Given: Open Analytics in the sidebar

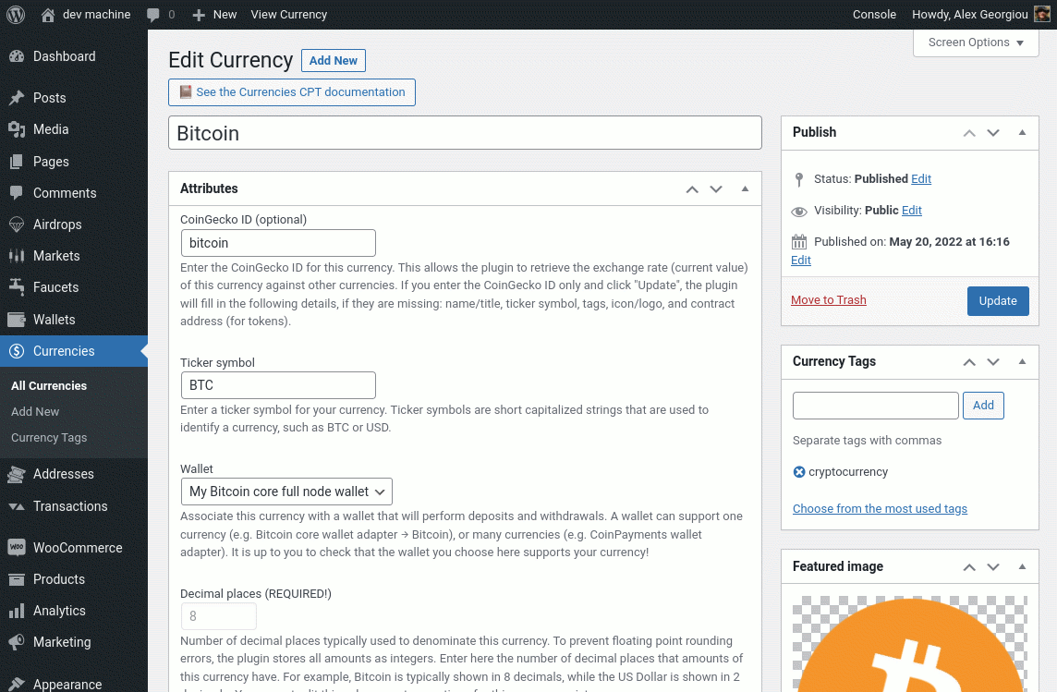Looking at the screenshot, I should pyautogui.click(x=59, y=611).
